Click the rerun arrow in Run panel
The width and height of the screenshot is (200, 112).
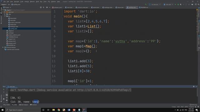4,89
